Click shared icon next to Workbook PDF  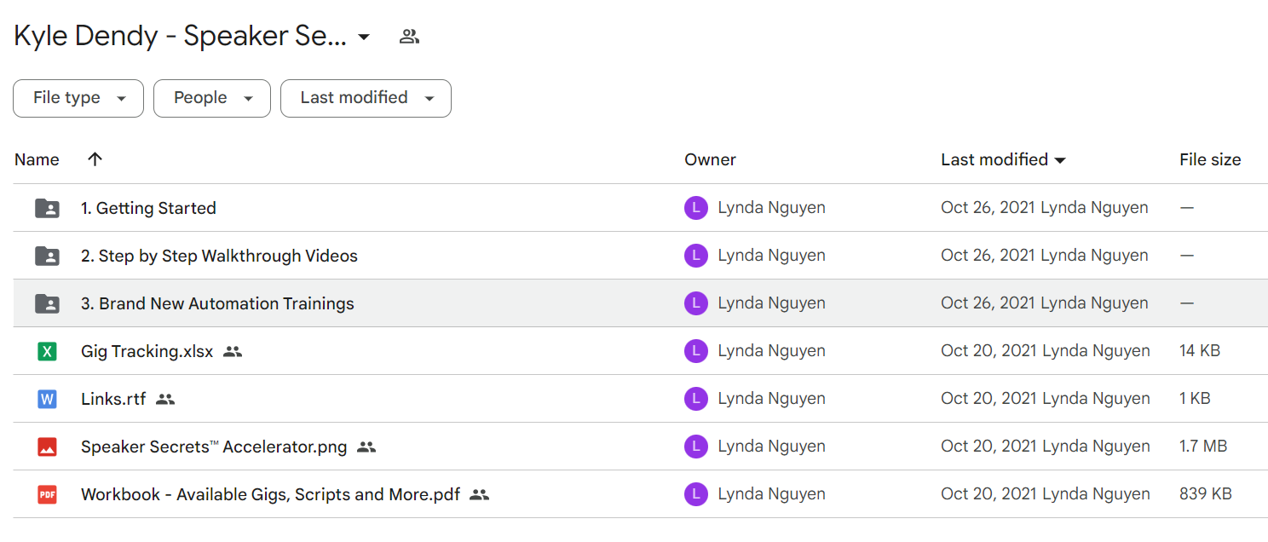pyautogui.click(x=480, y=494)
